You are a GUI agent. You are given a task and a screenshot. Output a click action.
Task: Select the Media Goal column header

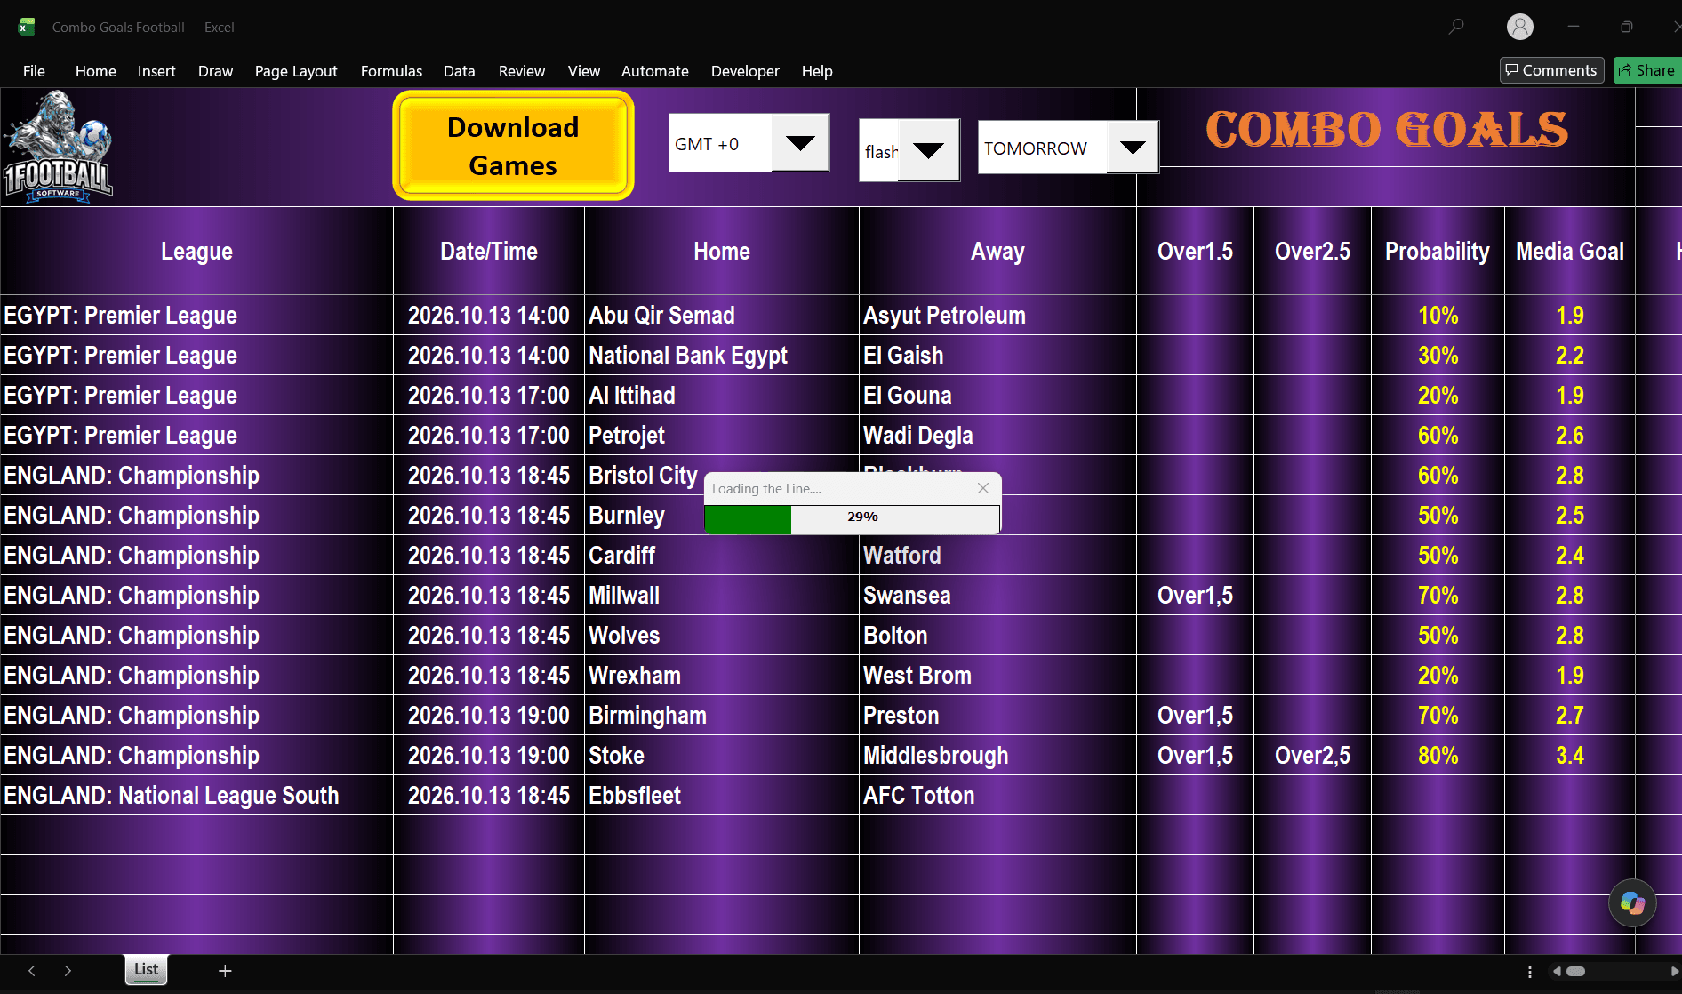(1570, 252)
